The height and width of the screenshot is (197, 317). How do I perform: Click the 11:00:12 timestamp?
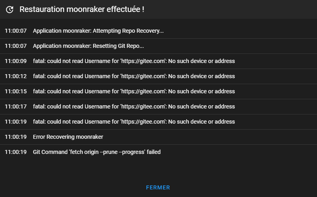click(16, 76)
